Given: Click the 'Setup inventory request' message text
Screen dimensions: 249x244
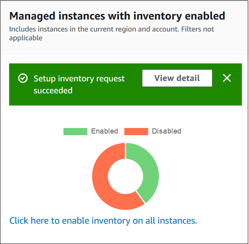Looking at the screenshot, I should pyautogui.click(x=79, y=79).
